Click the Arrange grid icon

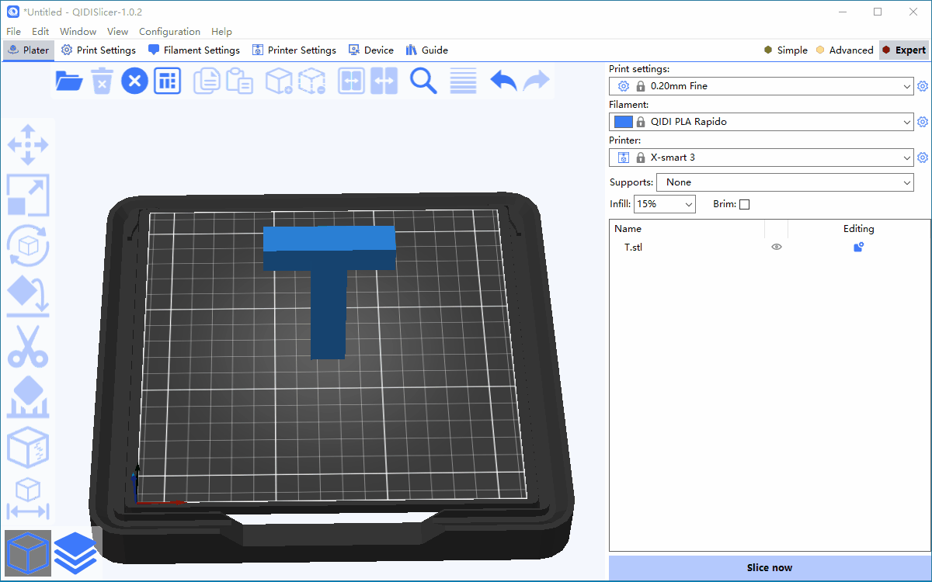click(x=167, y=81)
